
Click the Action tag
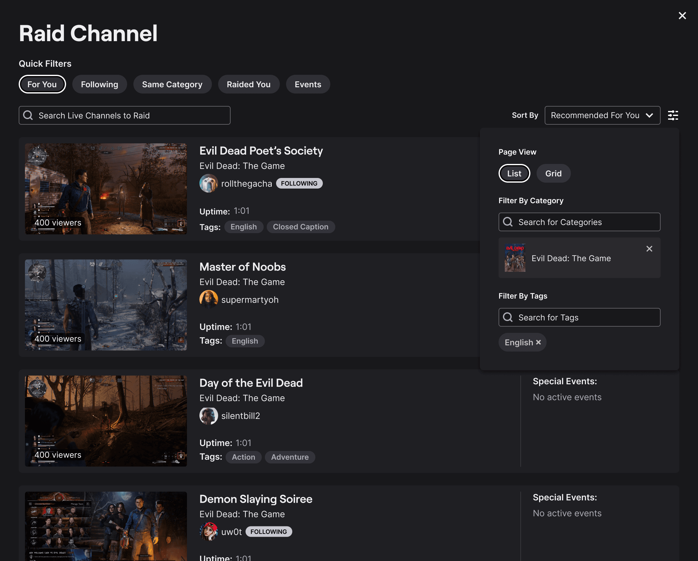coord(243,457)
